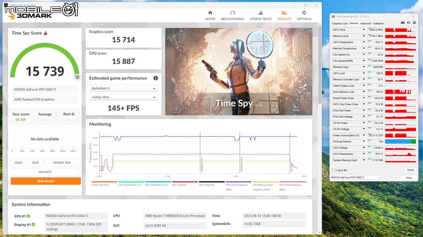Click the LOAD button
The width and height of the screenshot is (423, 237).
pos(18,163)
